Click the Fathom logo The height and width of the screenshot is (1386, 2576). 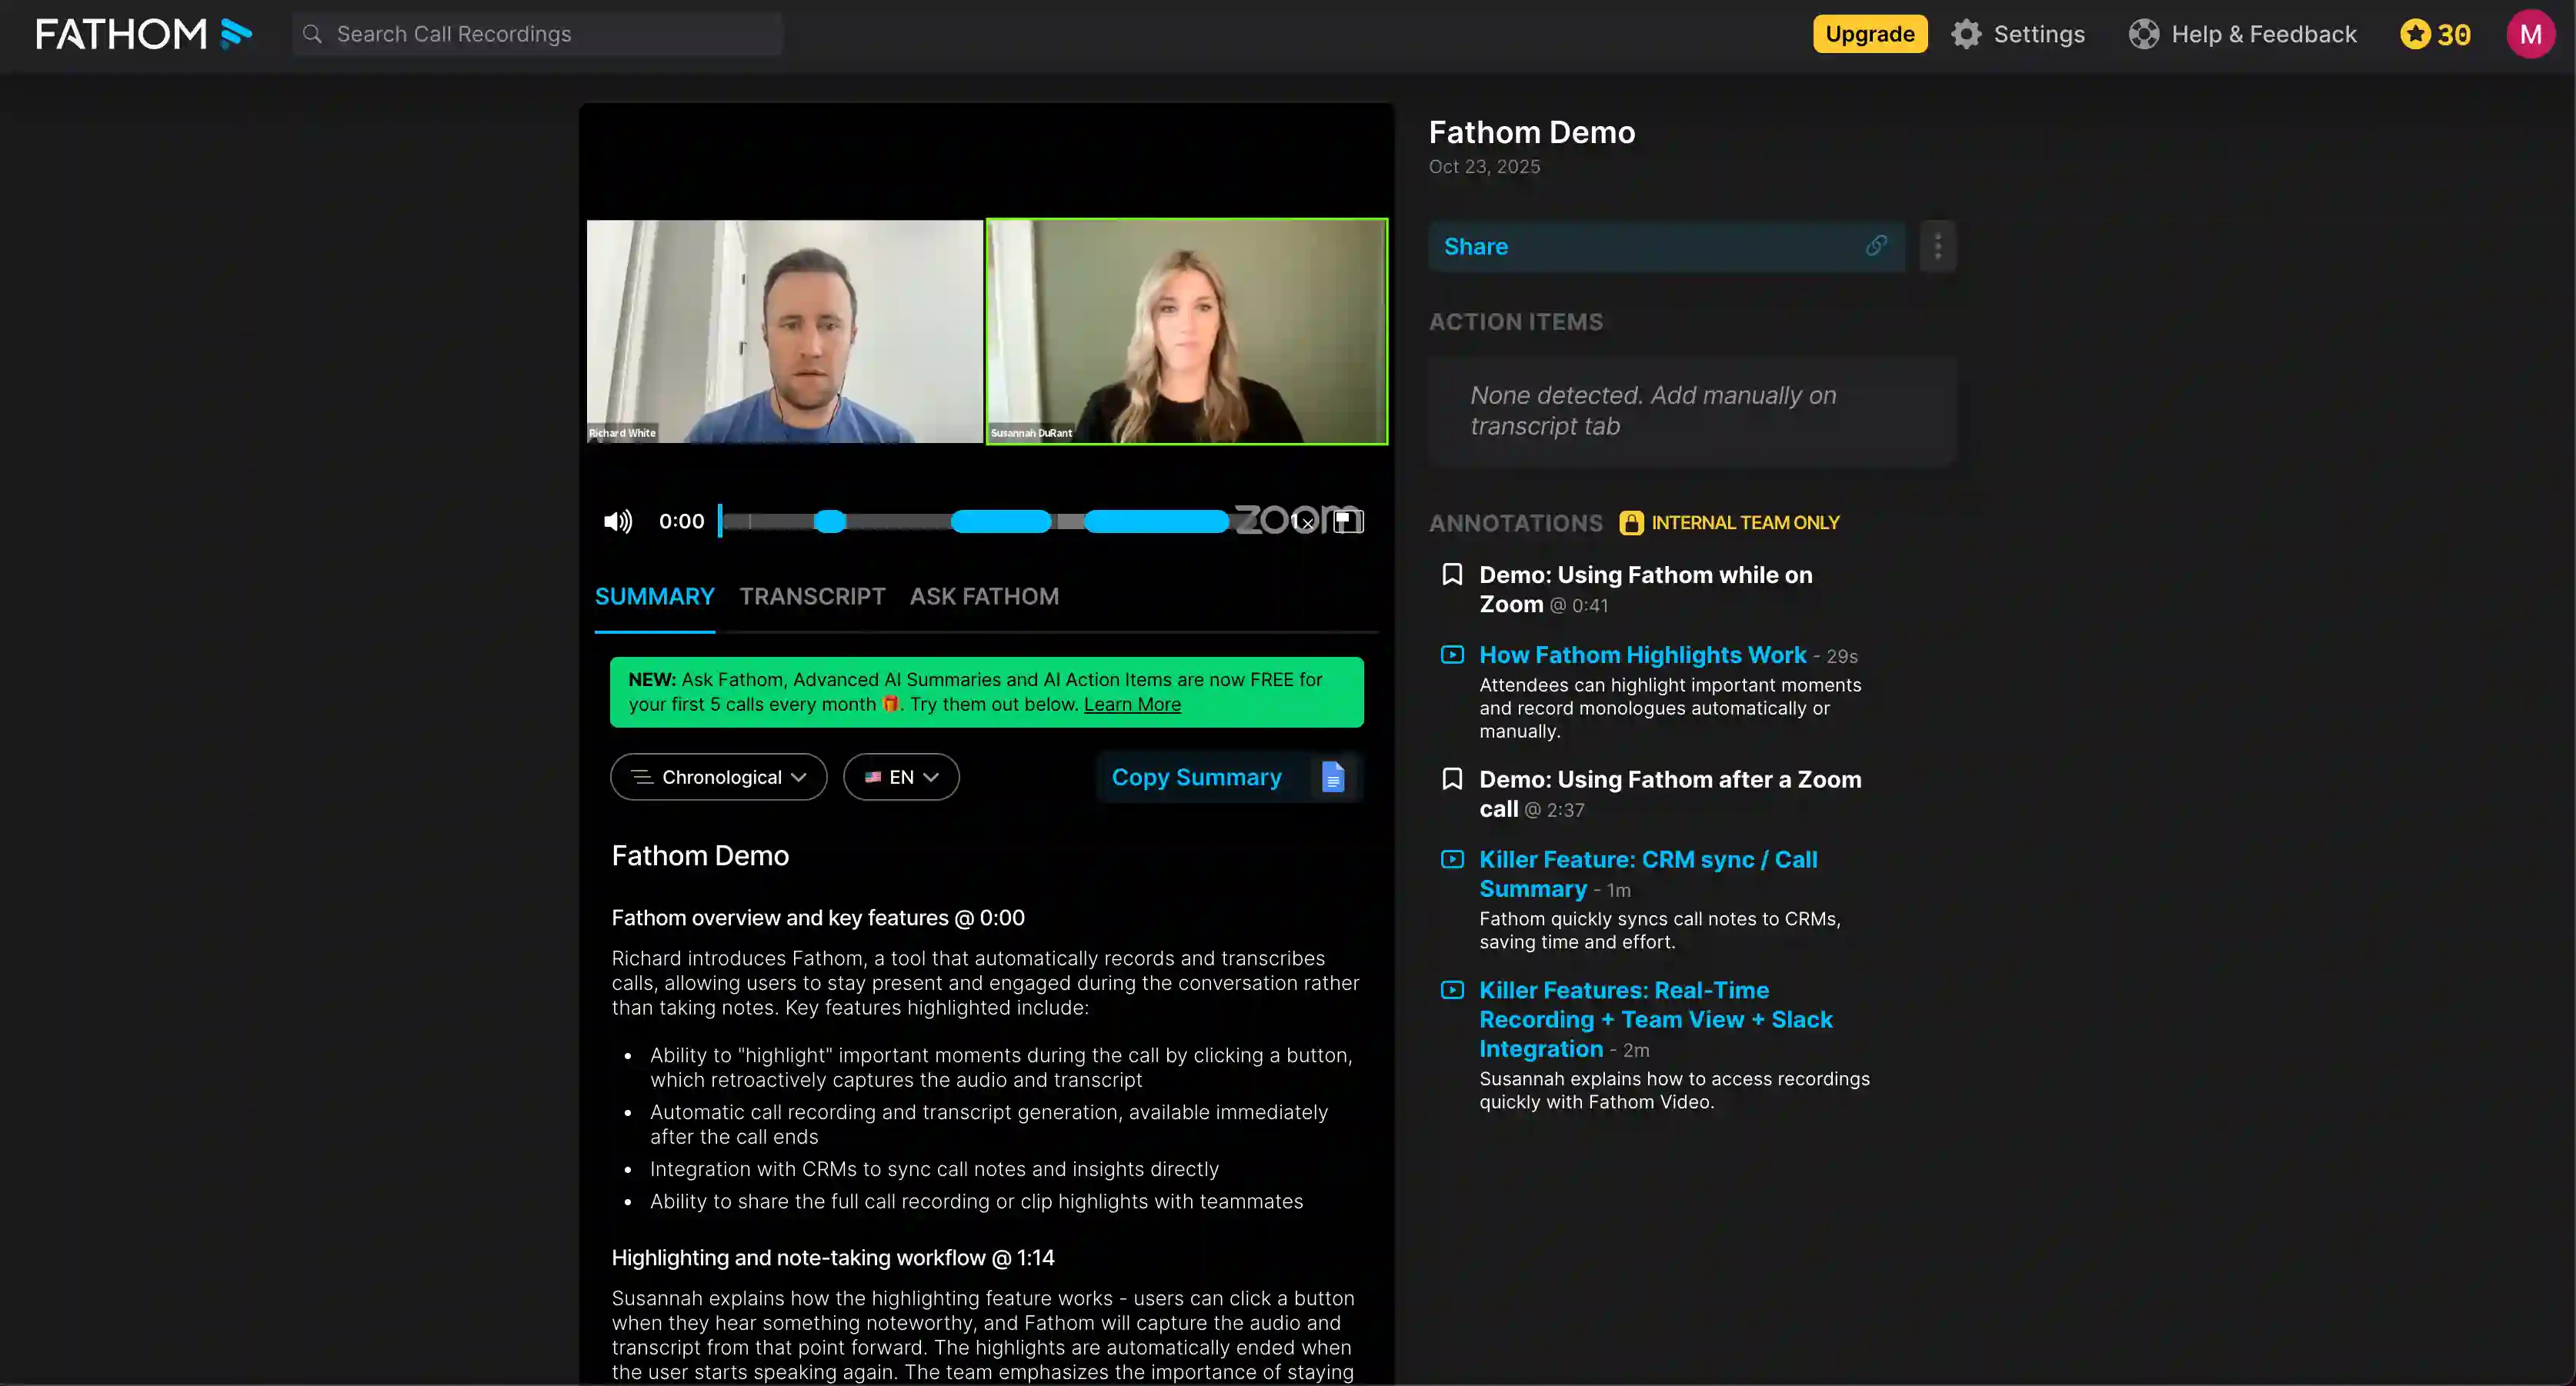(x=143, y=34)
